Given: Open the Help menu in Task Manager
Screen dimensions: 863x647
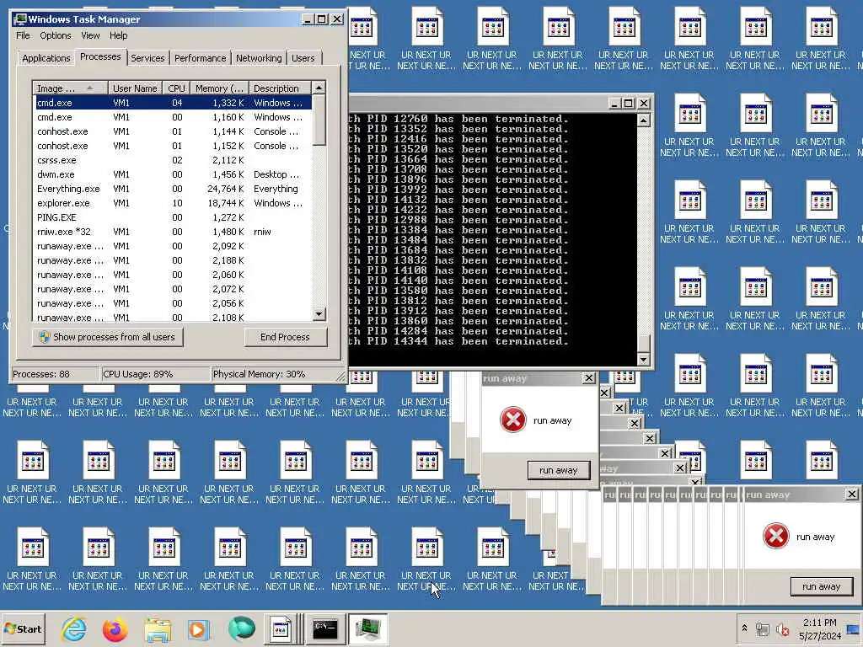Looking at the screenshot, I should 118,35.
